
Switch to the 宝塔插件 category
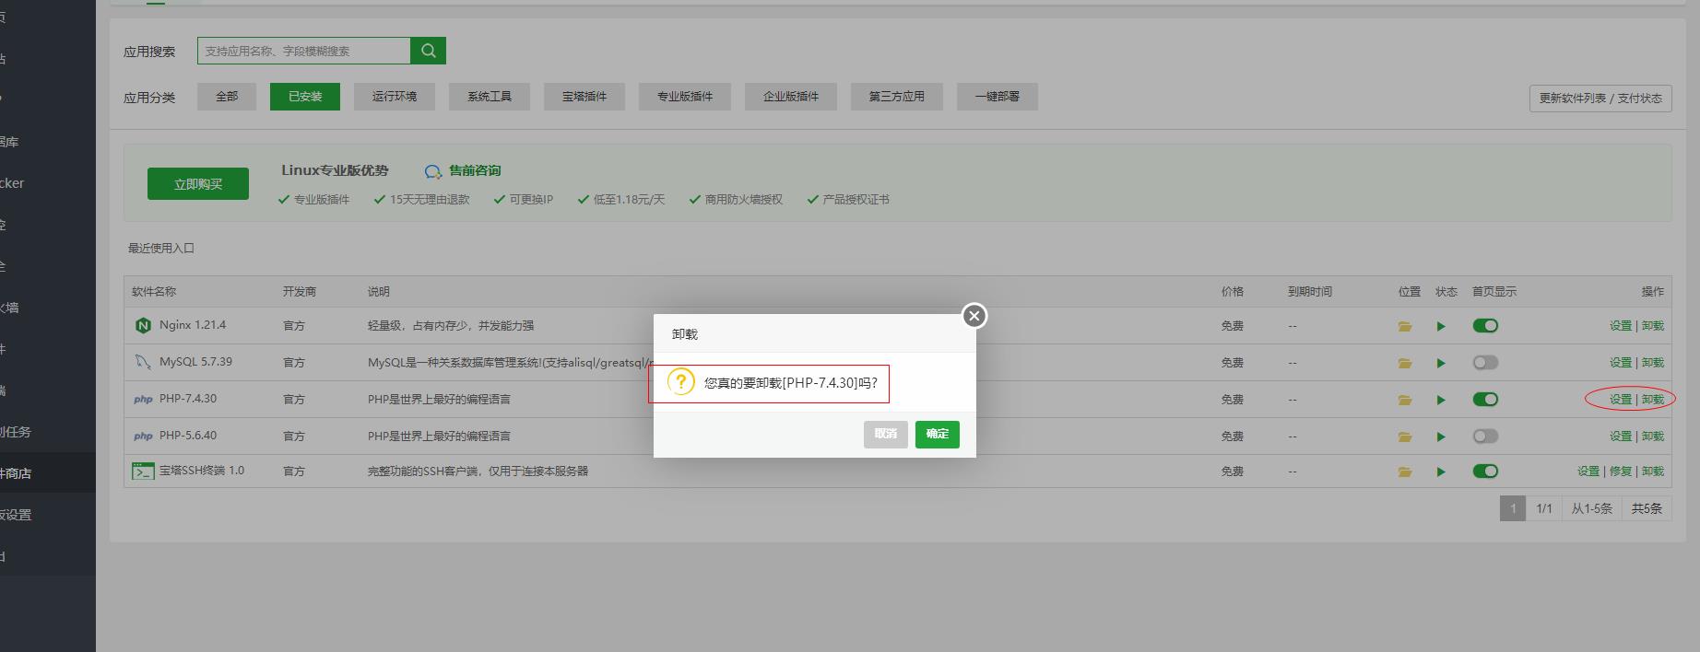click(584, 97)
